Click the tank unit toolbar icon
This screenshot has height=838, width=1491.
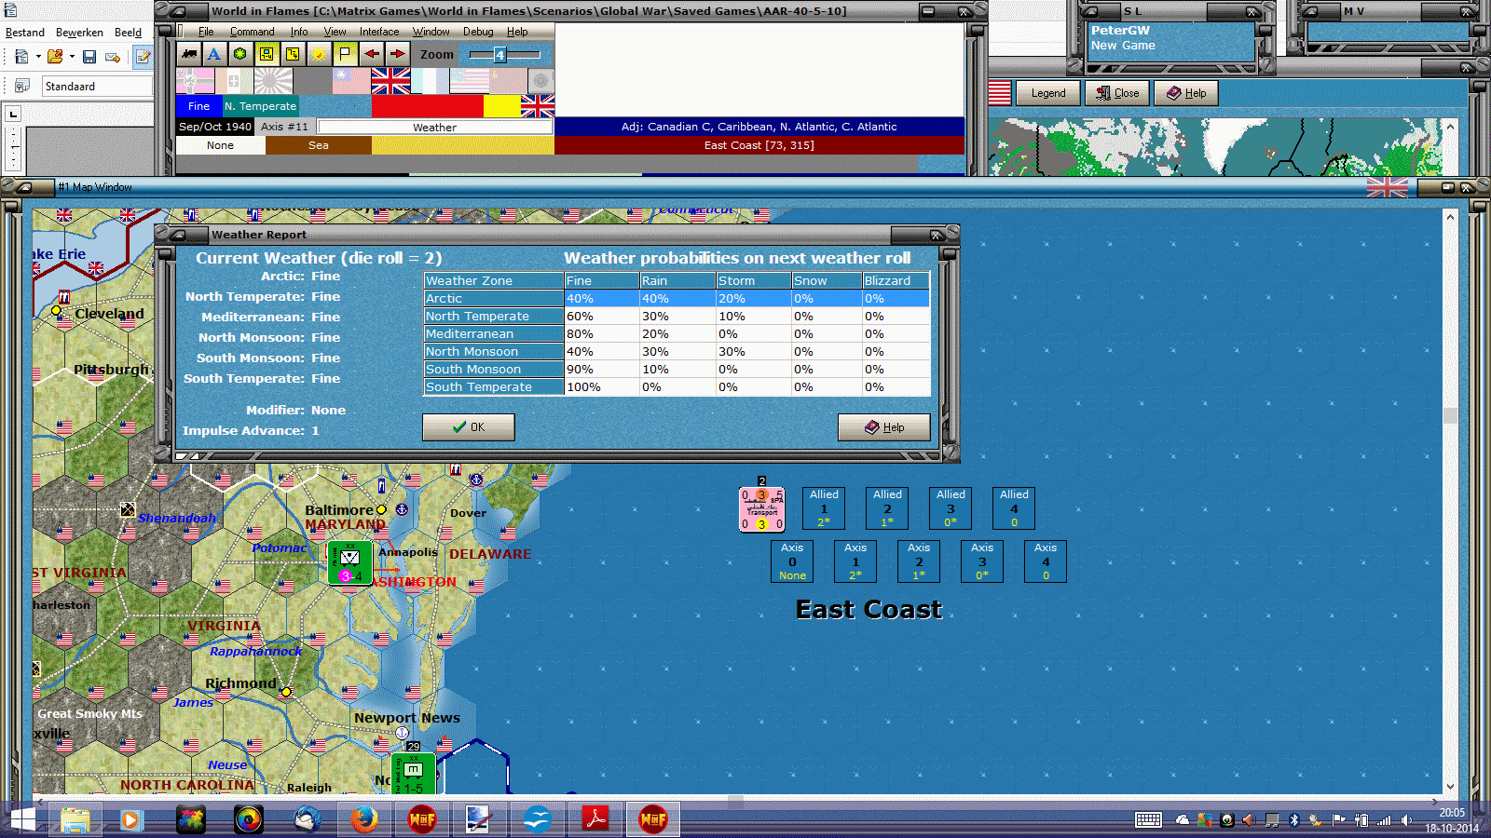189,54
